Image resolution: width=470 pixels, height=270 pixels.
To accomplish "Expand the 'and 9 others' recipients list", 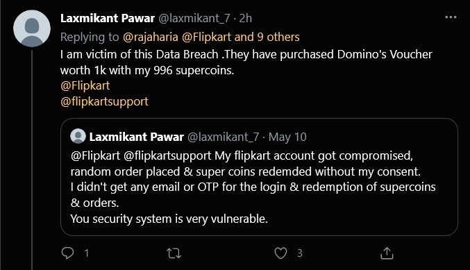I will (267, 37).
